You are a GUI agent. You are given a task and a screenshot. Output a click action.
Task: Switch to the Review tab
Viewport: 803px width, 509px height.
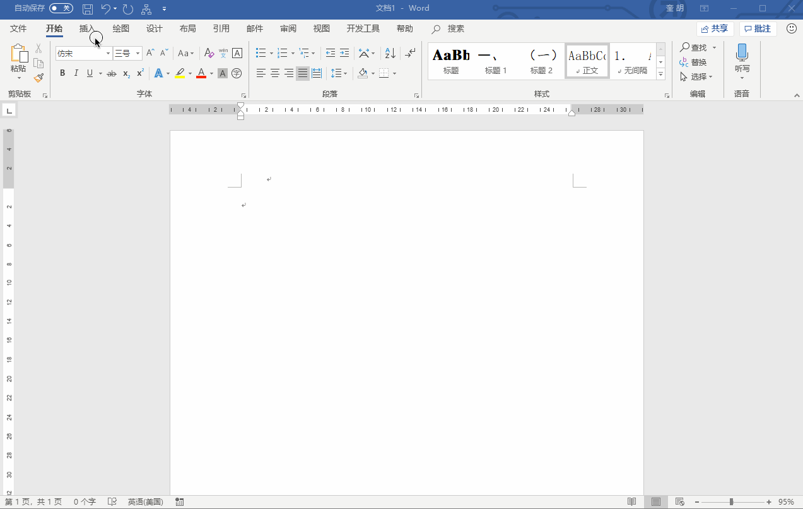coord(288,28)
